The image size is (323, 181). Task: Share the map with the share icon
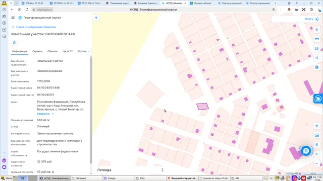click(x=317, y=58)
